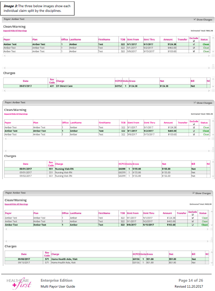Click scroll-down arrow beside Nursing Visit-RN charges list
This screenshot has height=291, width=215.
213,176
